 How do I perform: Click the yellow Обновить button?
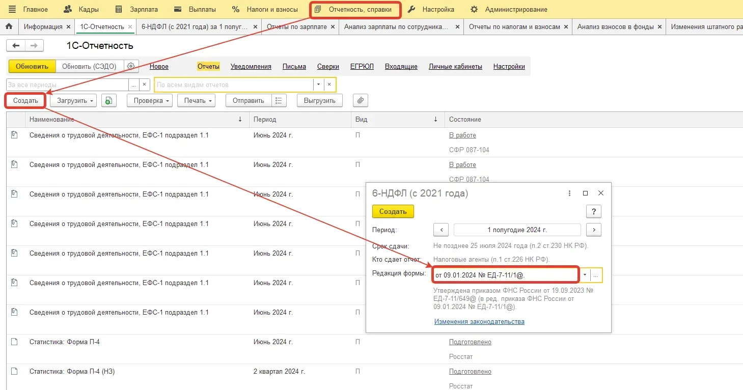(32, 66)
